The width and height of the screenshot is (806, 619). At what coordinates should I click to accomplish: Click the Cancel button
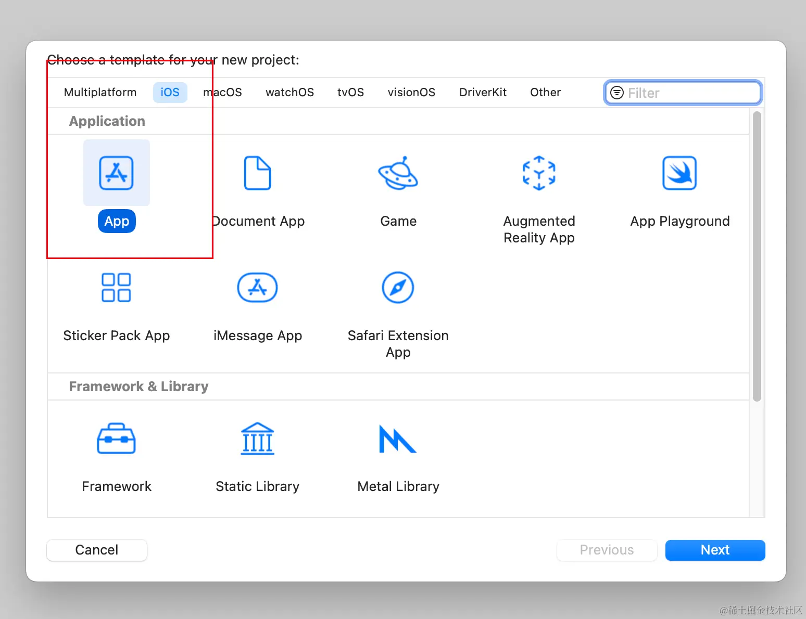point(97,550)
